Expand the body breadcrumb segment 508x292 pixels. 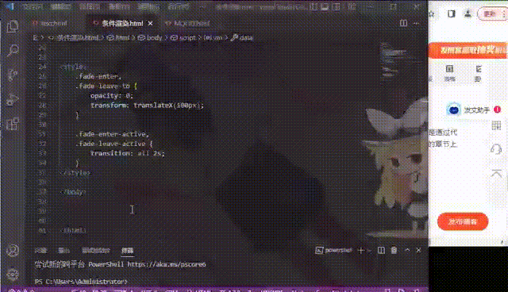point(150,37)
